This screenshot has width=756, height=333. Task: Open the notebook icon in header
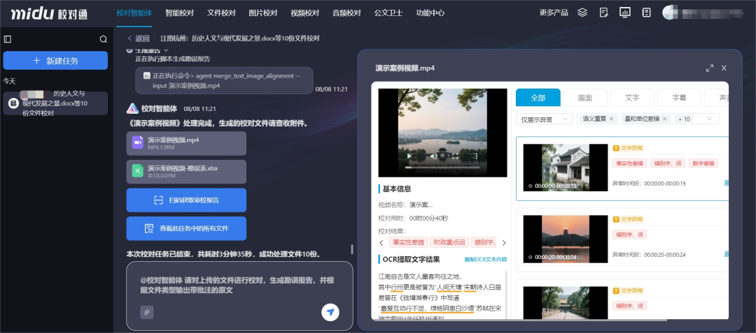point(646,13)
